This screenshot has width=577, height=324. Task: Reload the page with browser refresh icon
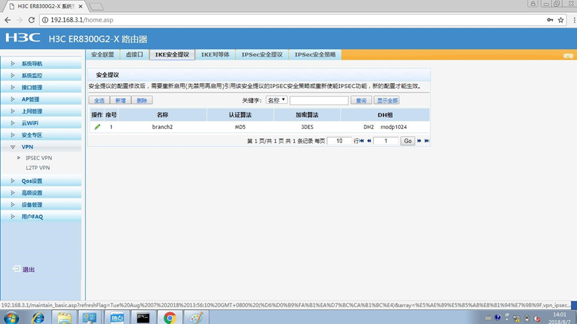[x=32, y=20]
